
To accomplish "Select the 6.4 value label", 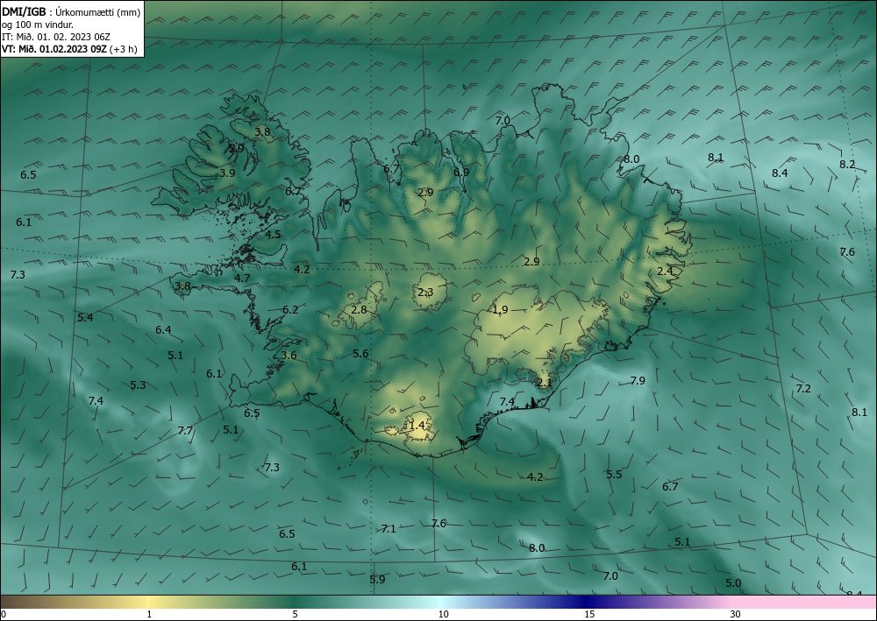I will pyautogui.click(x=163, y=330).
